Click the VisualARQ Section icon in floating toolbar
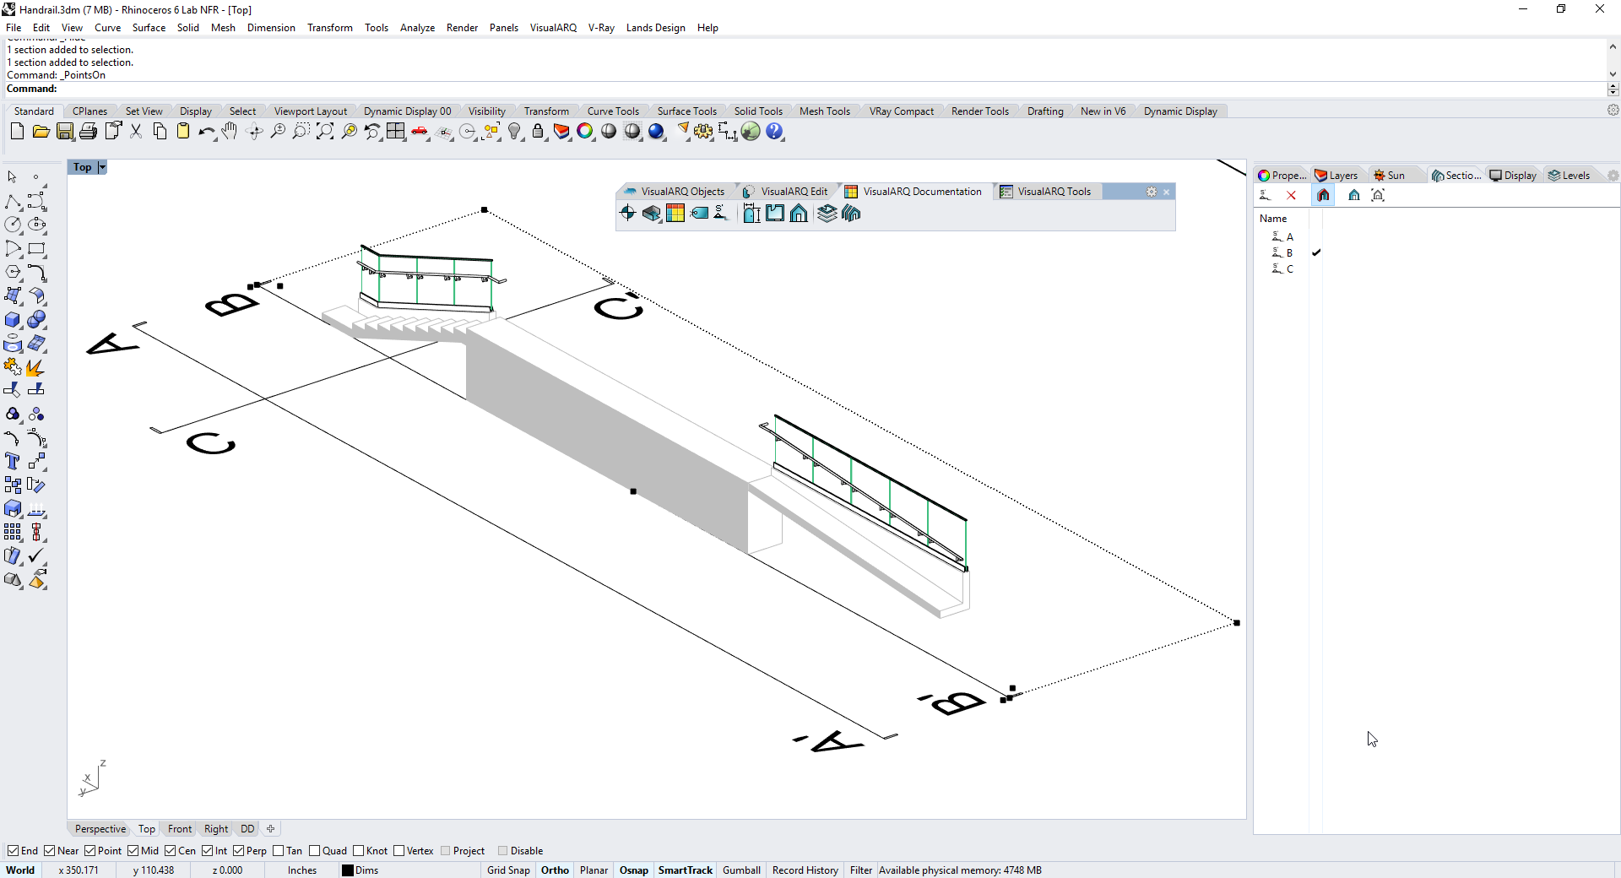The height and width of the screenshot is (878, 1621). [x=721, y=214]
